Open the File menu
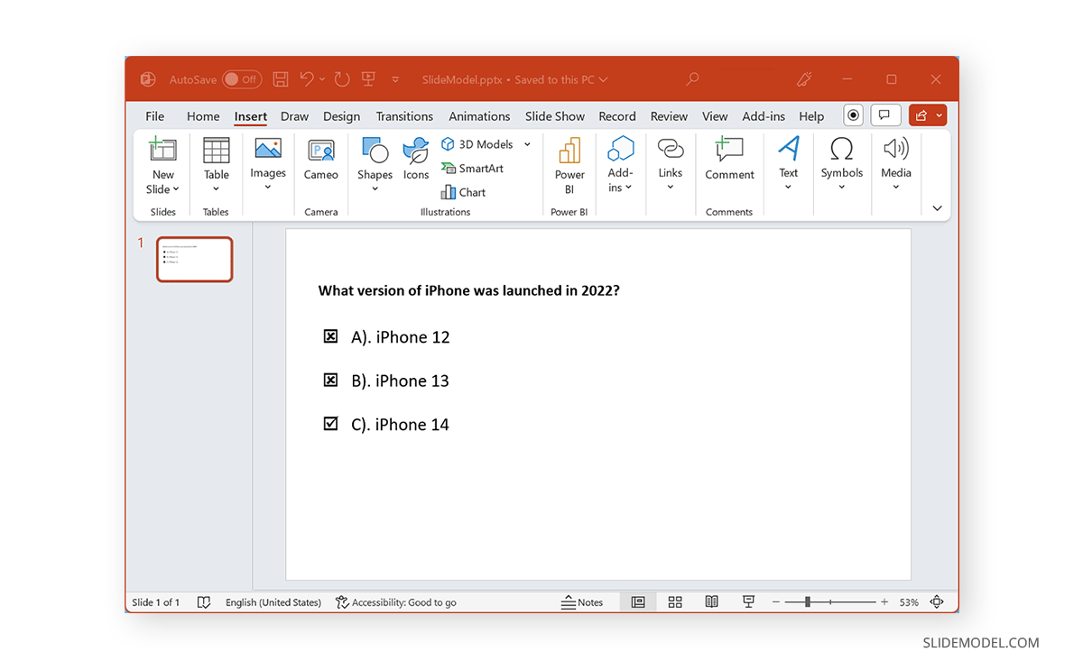 click(155, 116)
